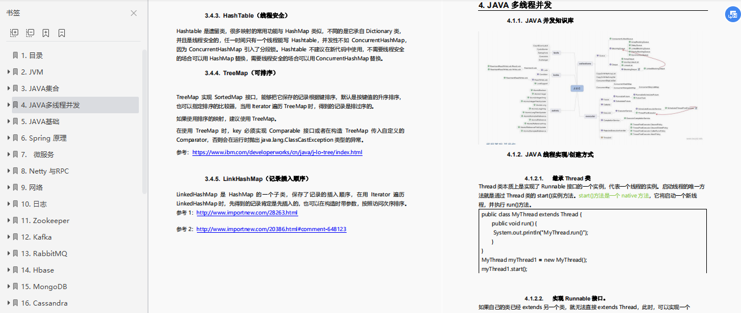Select the 4. JAVA多线程并发 bookmark label
The width and height of the screenshot is (741, 313).
(51, 105)
